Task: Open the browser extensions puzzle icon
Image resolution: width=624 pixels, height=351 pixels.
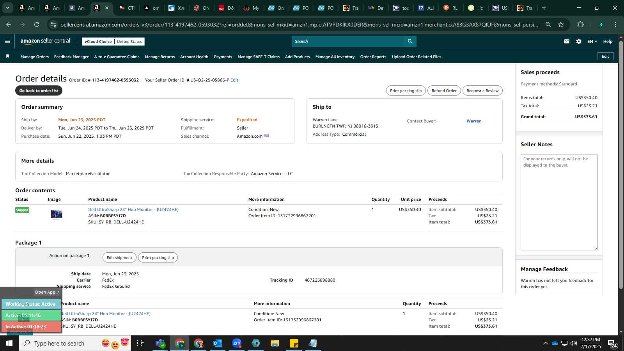Action: pyautogui.click(x=580, y=25)
